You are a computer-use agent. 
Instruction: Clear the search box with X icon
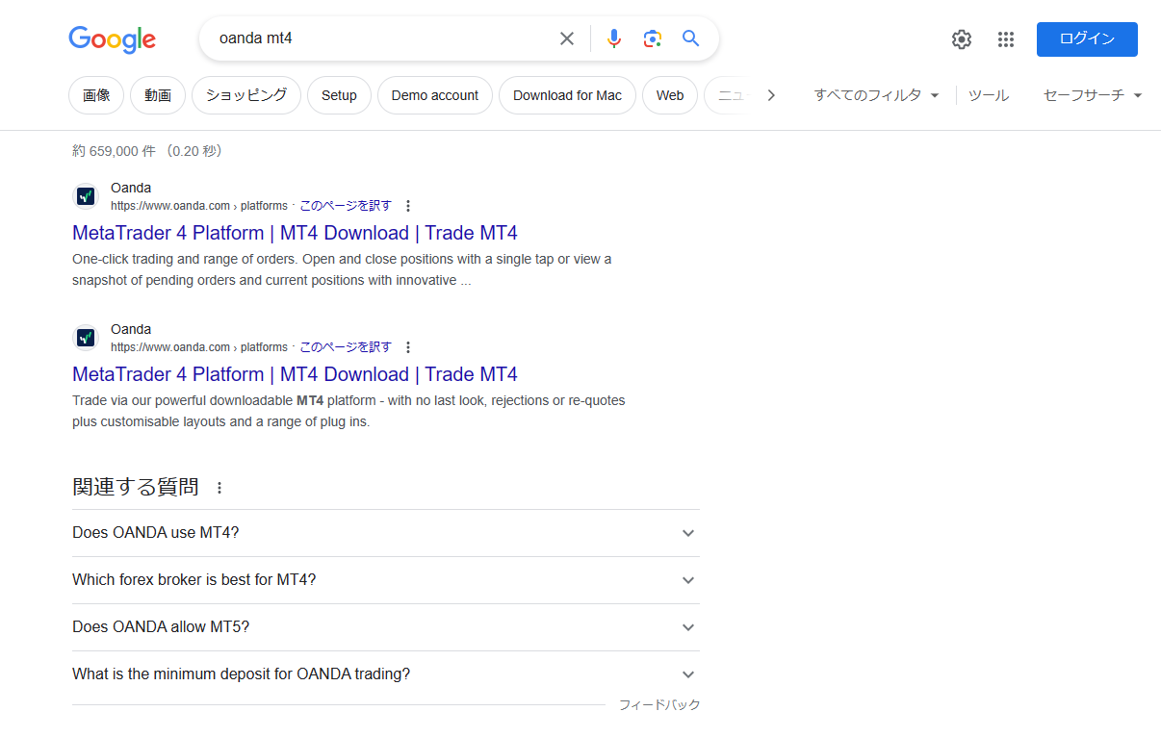point(567,38)
